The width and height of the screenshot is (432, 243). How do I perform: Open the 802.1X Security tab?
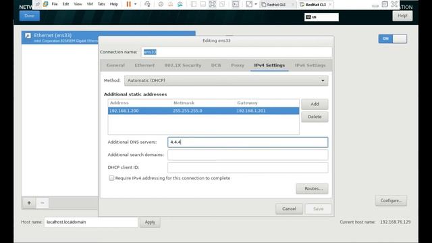pyautogui.click(x=183, y=65)
